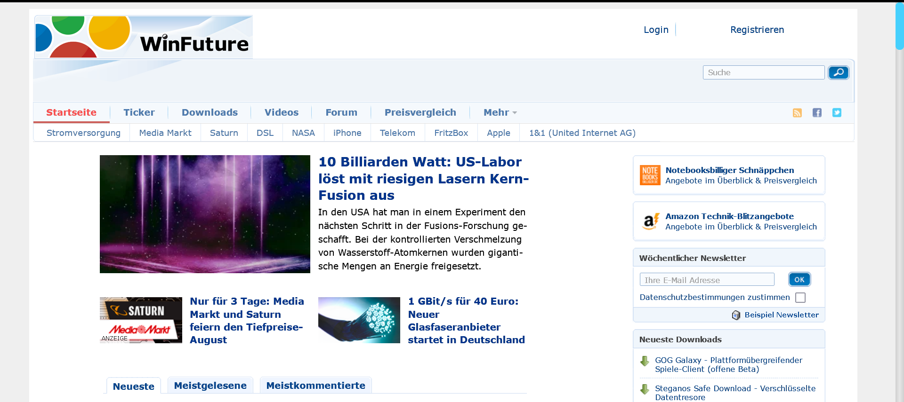Open the Twitter page icon
Viewport: 904px width, 402px height.
point(837,113)
